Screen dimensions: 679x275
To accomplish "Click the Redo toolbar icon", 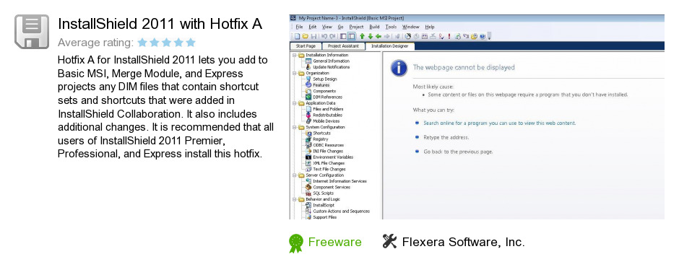I will [x=332, y=36].
